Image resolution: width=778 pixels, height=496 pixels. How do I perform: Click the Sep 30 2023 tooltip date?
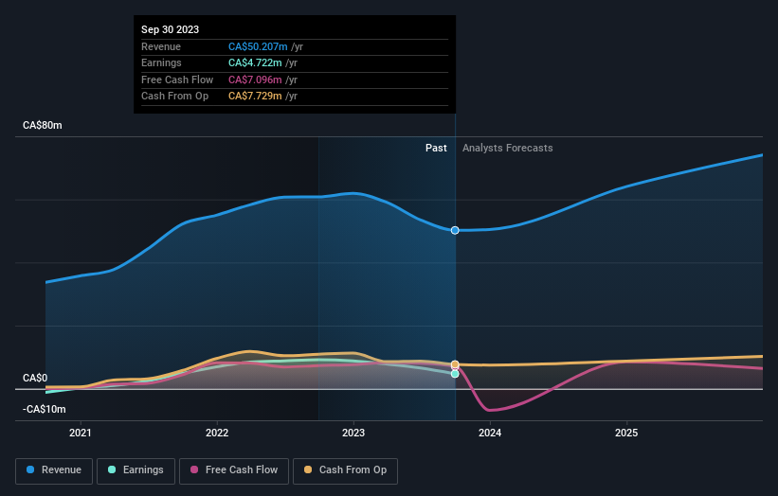[x=171, y=29]
